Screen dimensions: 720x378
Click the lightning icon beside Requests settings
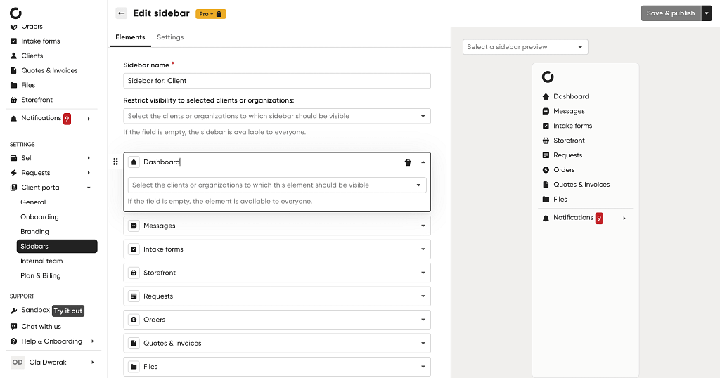pyautogui.click(x=14, y=173)
